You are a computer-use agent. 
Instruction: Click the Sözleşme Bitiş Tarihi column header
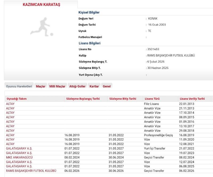click(123, 99)
